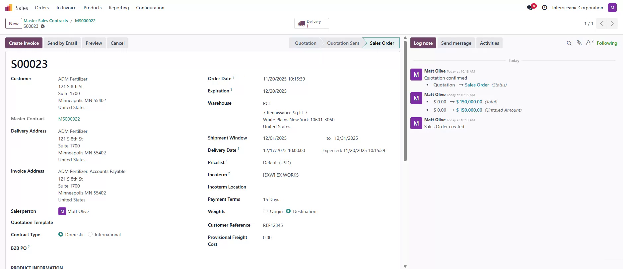Viewport: 623px width, 269px height.
Task: Go to the previous record arrow
Action: 601,24
